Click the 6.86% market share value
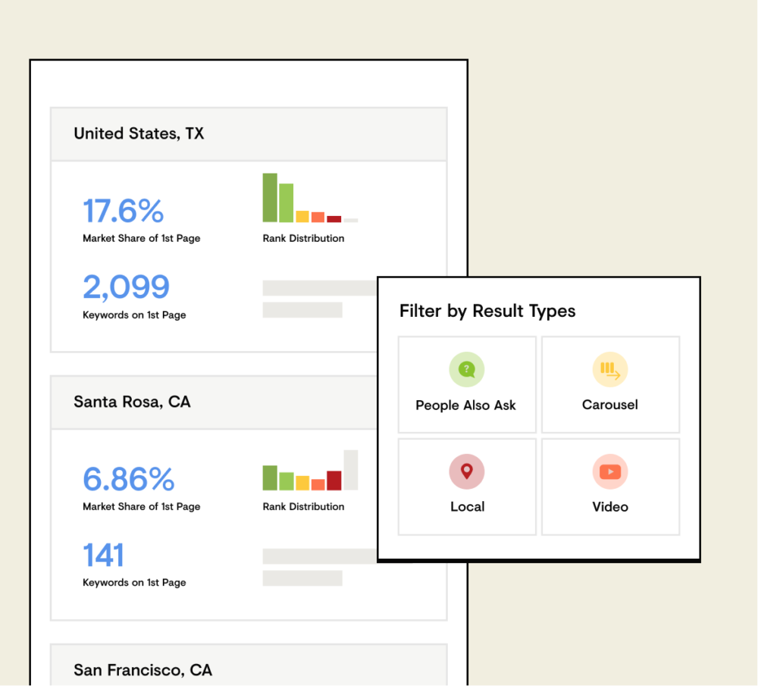The width and height of the screenshot is (758, 686). (128, 479)
